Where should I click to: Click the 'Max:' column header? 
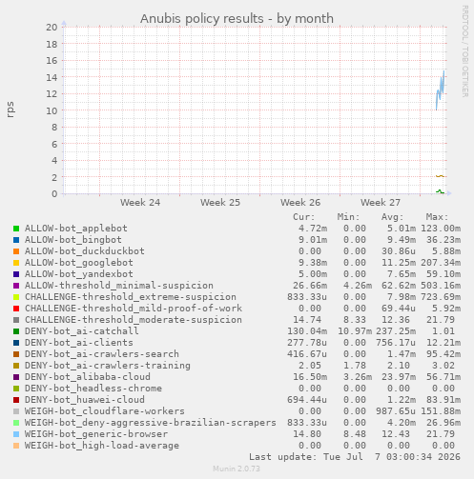[x=437, y=217]
